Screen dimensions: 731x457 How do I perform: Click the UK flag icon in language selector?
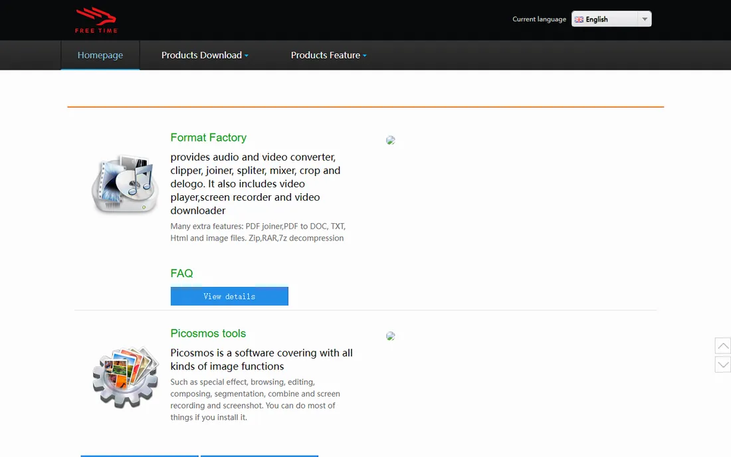pyautogui.click(x=579, y=19)
